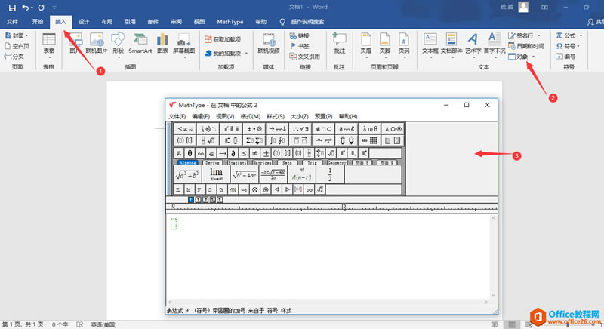Select the Geometry tab in MathType
Image resolution: width=604 pixels, height=329 pixels.
337,163
